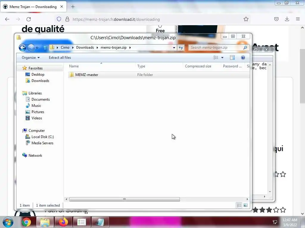Viewport: 305px width, 228px height.
Task: Open the Organize menu
Action: pos(31,58)
